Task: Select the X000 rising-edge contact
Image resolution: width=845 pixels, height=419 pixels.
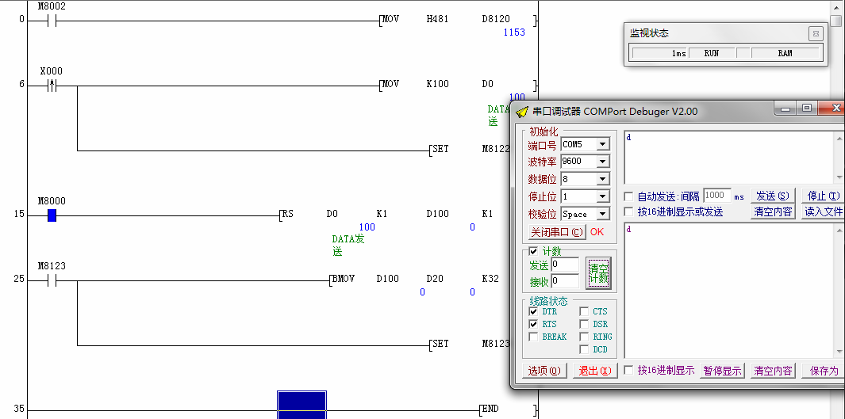Action: (52, 85)
